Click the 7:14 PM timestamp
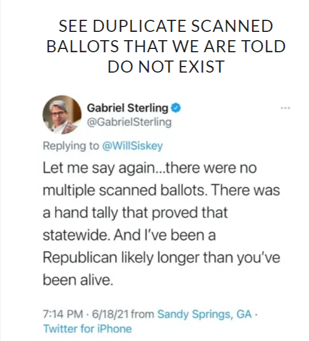The image size is (309, 341). click(x=63, y=314)
